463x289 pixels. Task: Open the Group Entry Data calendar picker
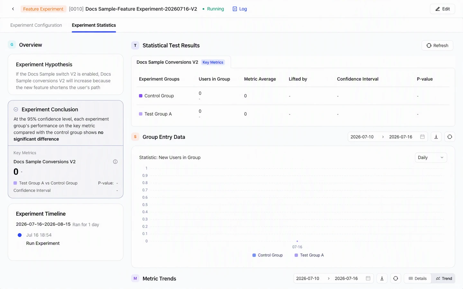(422, 137)
